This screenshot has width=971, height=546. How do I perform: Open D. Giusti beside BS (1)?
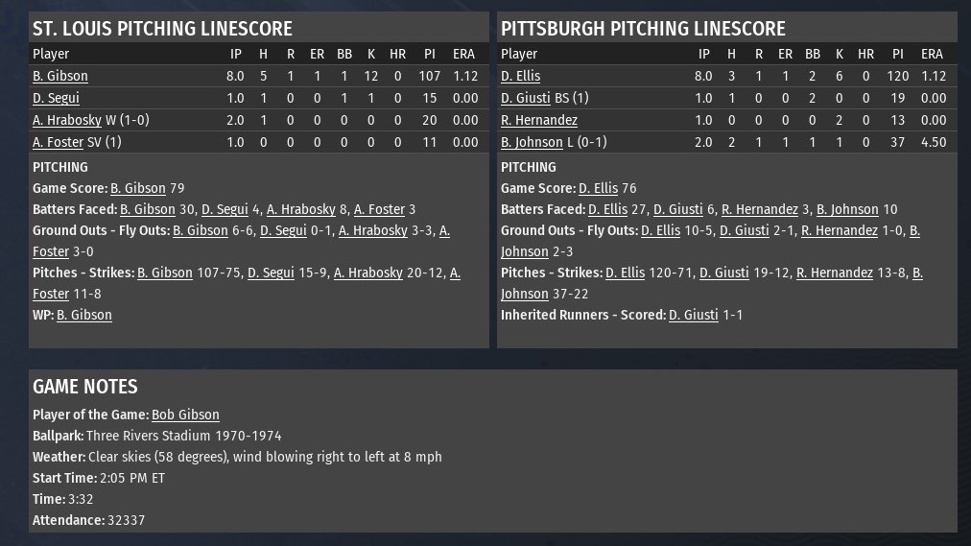pos(526,98)
